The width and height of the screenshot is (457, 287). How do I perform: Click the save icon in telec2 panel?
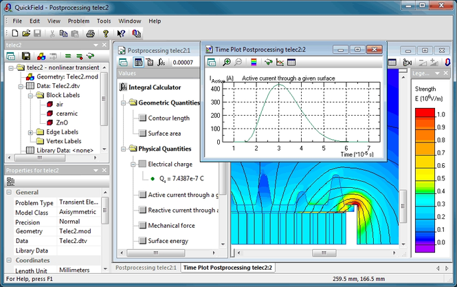click(x=26, y=56)
